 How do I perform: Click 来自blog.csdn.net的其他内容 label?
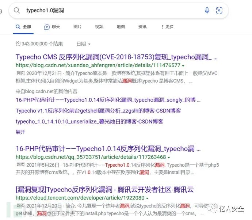pos(46,91)
